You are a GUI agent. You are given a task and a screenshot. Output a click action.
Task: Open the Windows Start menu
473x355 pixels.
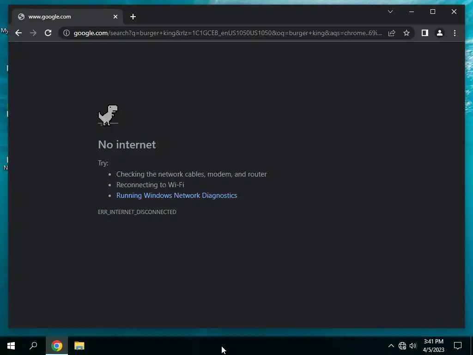tap(11, 346)
